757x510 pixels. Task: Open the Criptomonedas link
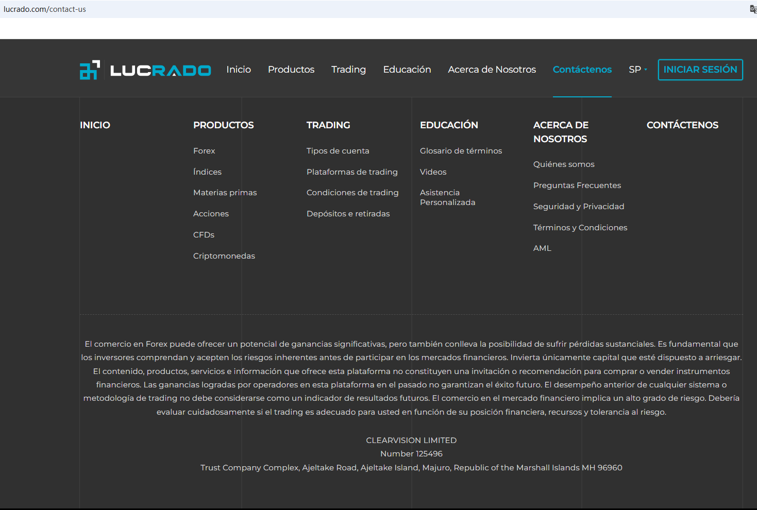224,256
